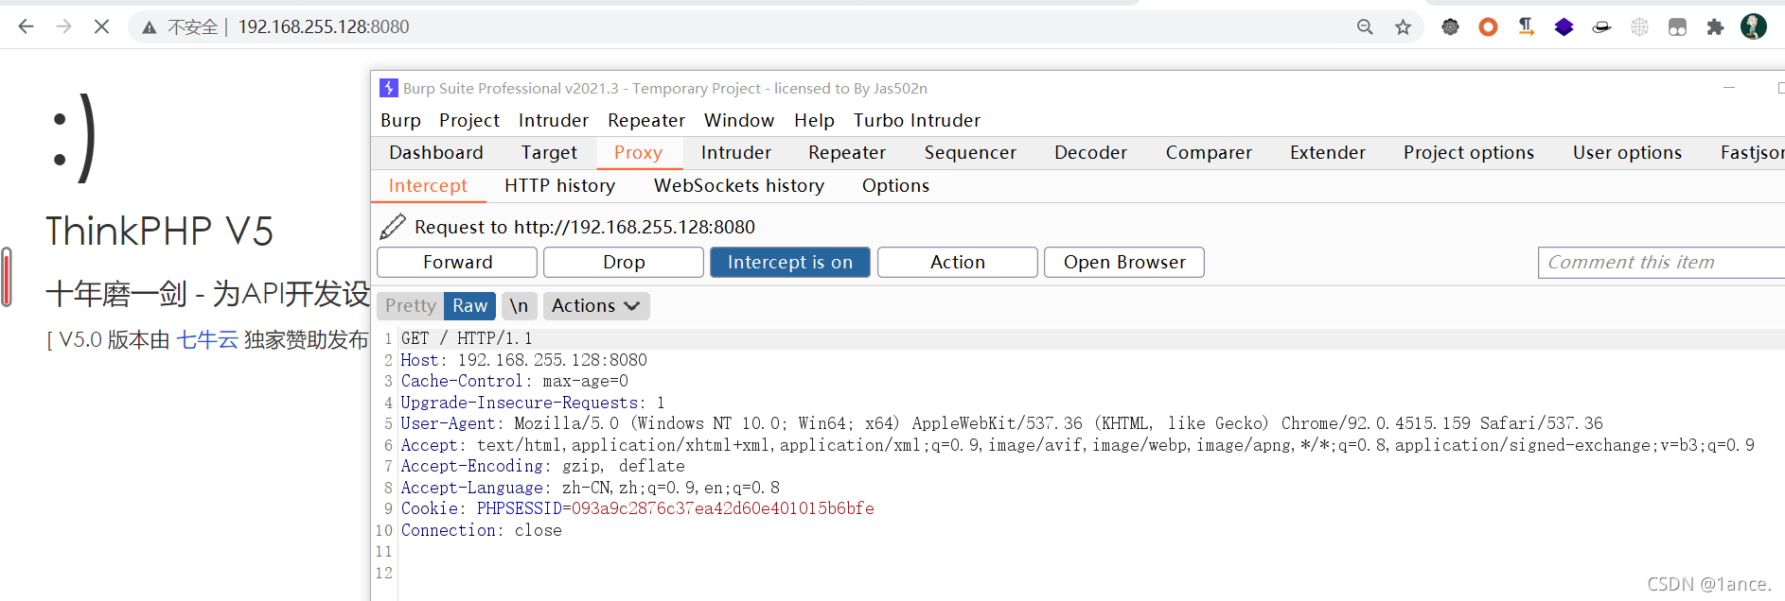Click the GET / HTTP/1.1 request line

466,338
